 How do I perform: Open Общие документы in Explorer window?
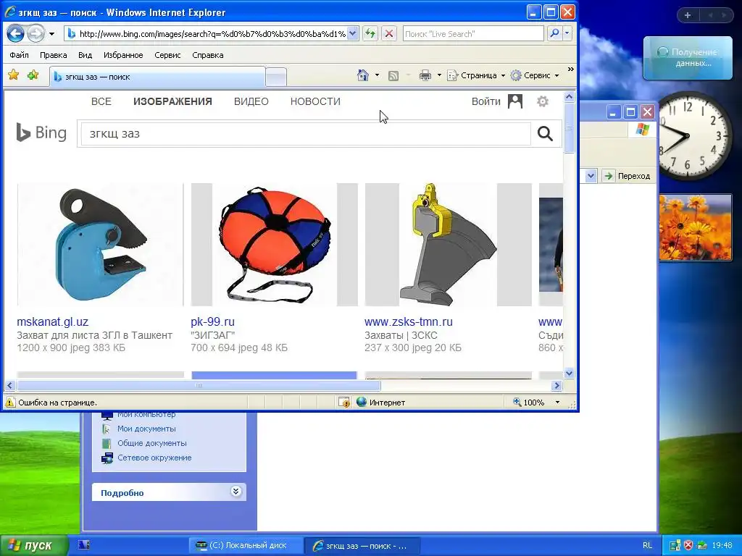click(152, 443)
